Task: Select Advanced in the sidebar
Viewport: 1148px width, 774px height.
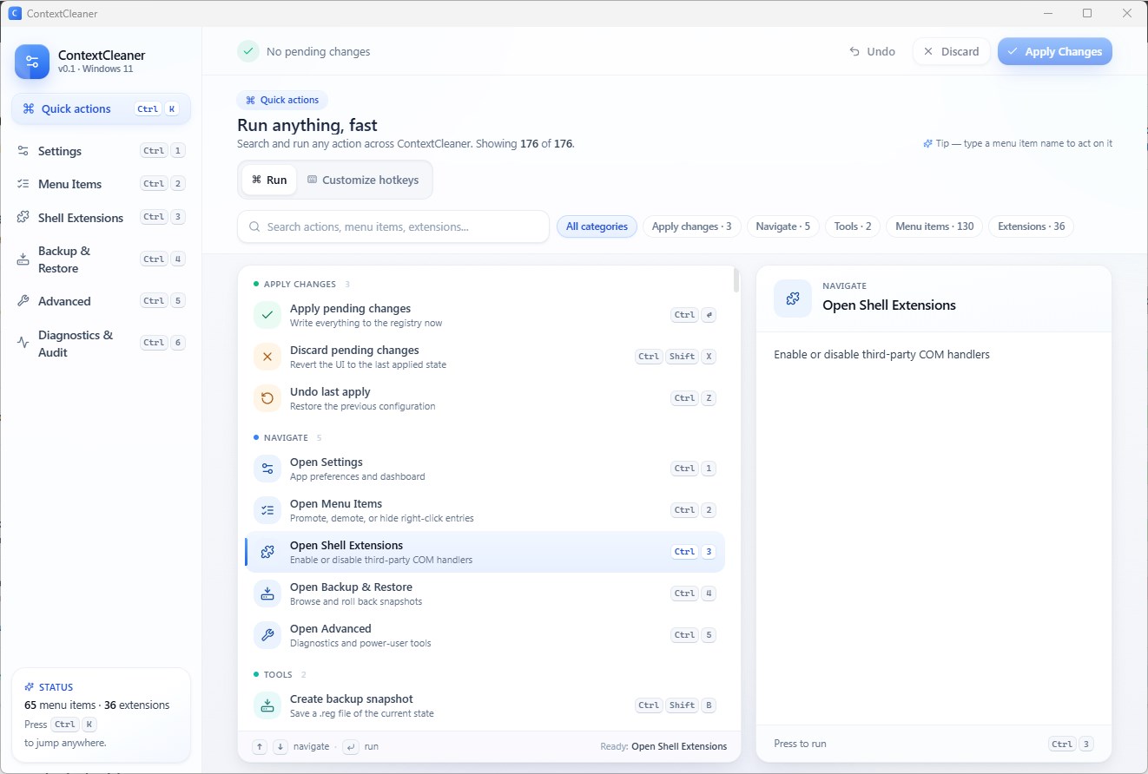Action: click(101, 301)
